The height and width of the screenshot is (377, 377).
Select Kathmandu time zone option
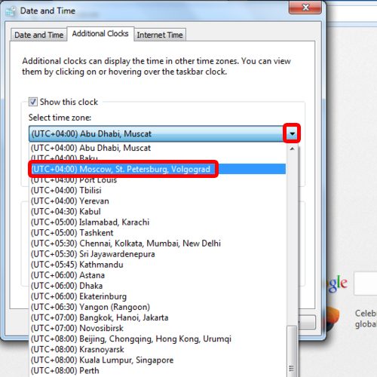click(158, 265)
